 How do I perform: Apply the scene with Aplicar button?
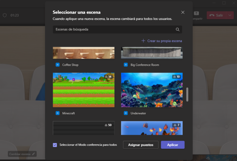[x=173, y=145]
